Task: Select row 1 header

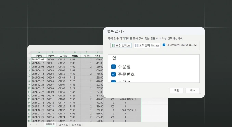Action: point(29,56)
